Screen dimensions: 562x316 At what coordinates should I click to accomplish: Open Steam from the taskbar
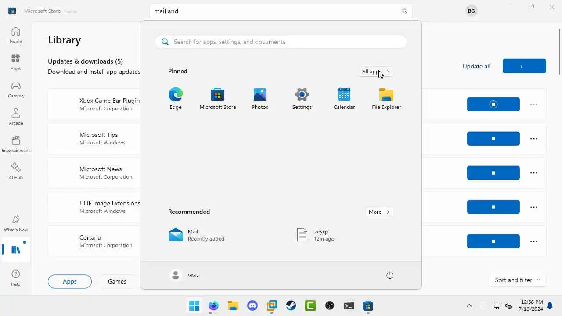tap(291, 305)
